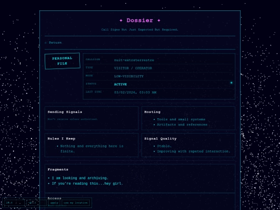Click the Access section heading

[x=54, y=198]
